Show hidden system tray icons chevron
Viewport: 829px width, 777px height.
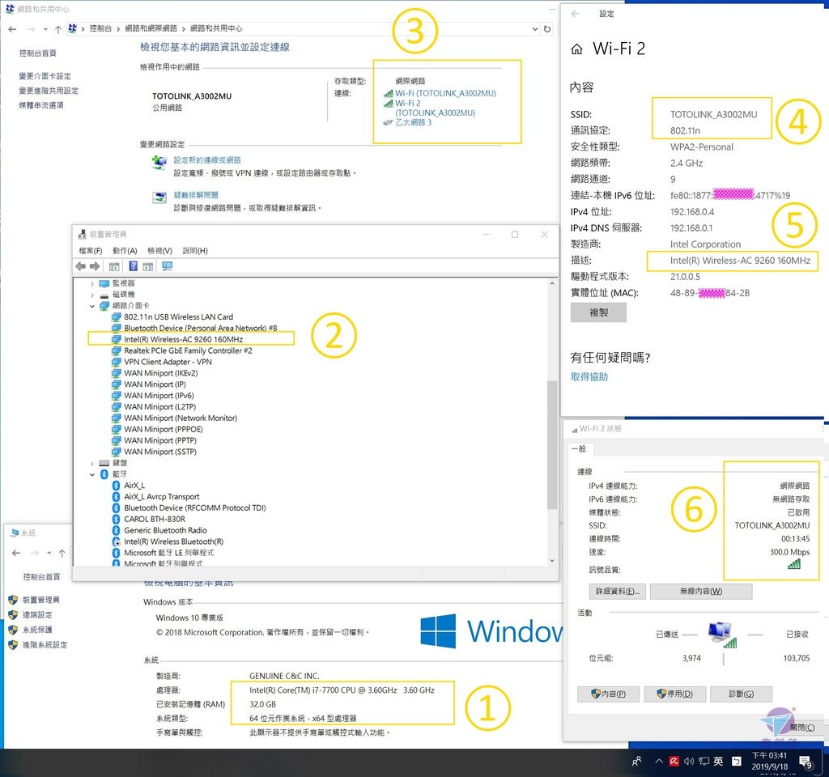tap(659, 761)
